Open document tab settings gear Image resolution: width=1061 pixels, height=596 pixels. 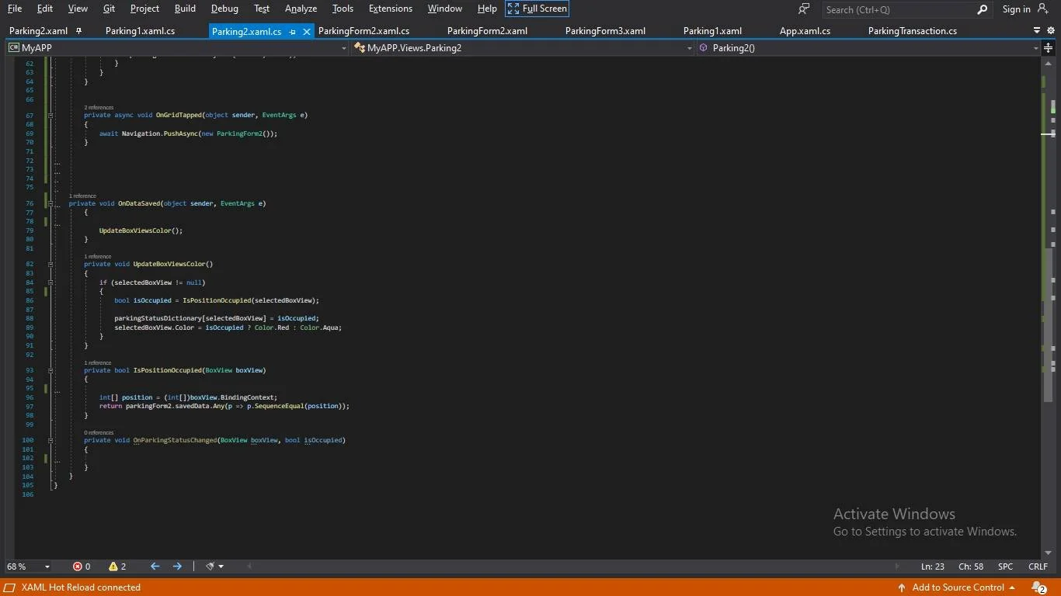[1049, 30]
